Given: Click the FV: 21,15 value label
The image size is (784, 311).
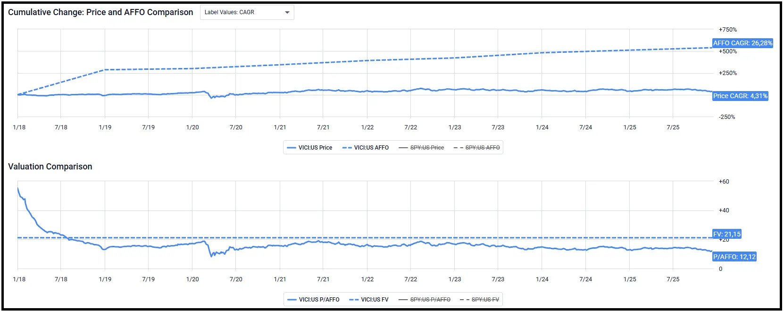Looking at the screenshot, I should (727, 234).
